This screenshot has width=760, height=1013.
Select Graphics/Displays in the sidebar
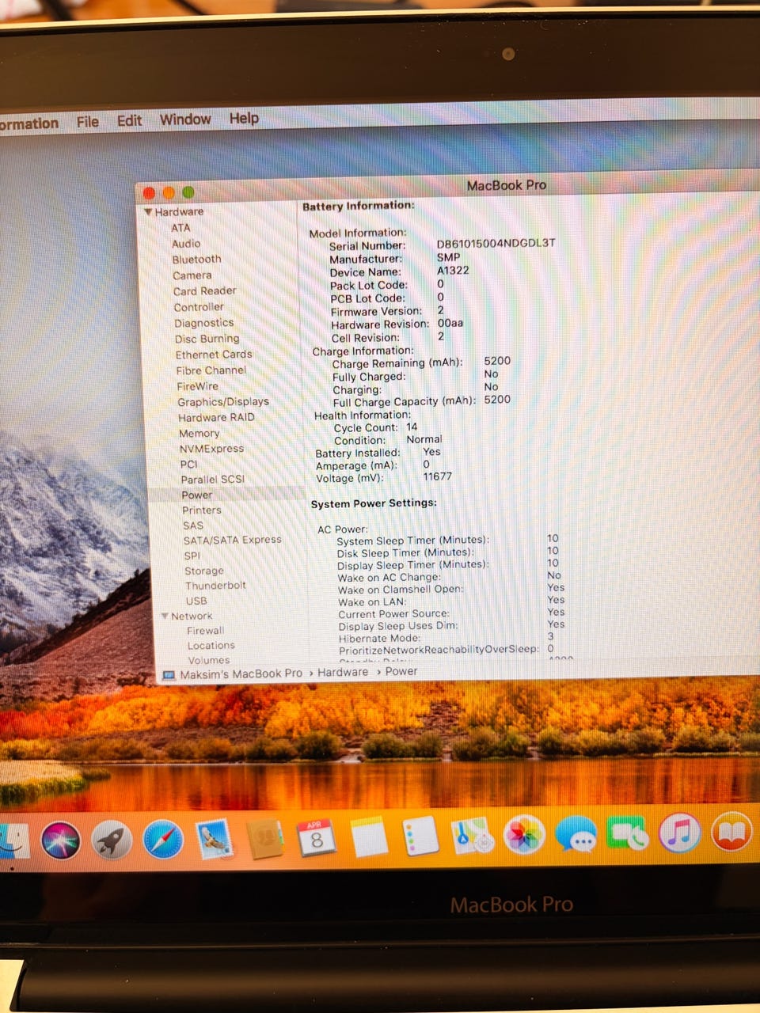tap(223, 402)
